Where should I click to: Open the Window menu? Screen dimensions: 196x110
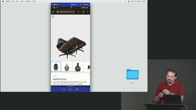pyautogui.click(x=28, y=1)
